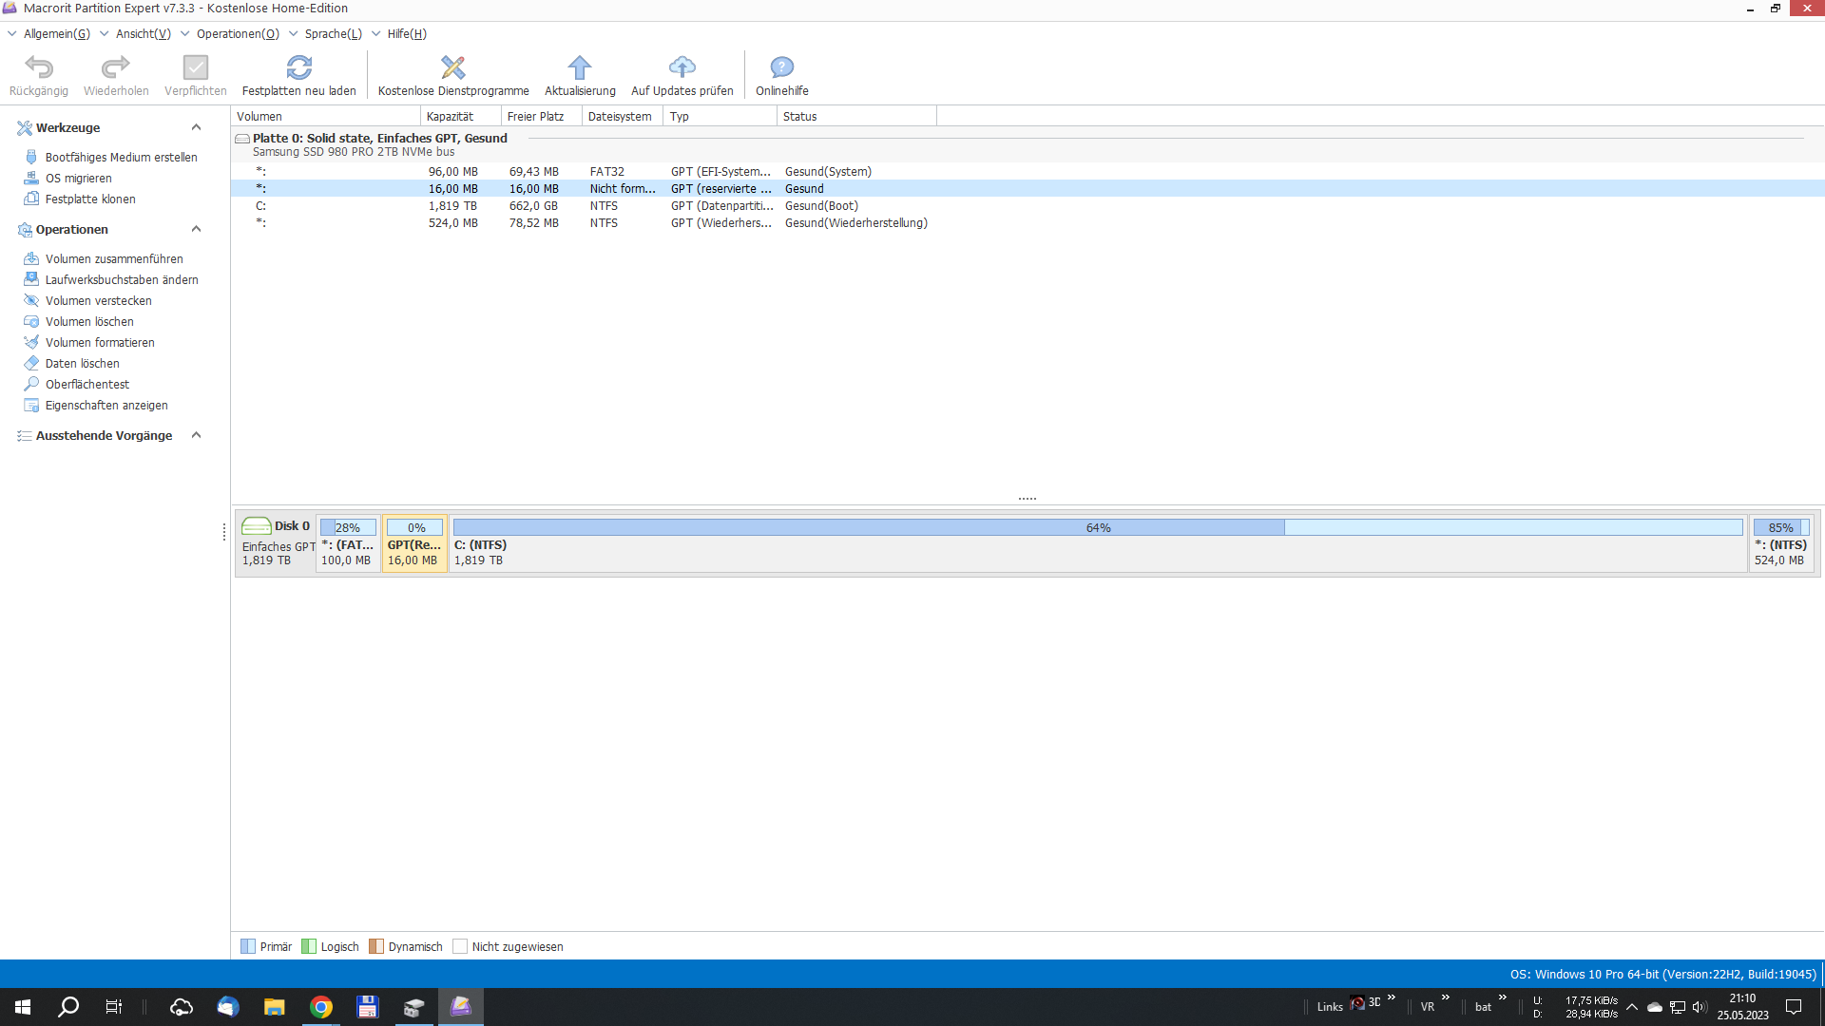This screenshot has height=1026, width=1825.
Task: Select the C: NTFS partition bar
Action: point(1097,543)
